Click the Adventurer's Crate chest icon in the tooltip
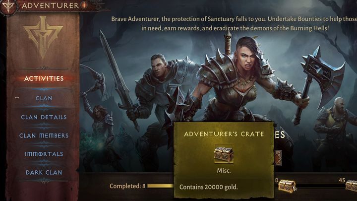Viewport: 357px width, 201px height. pos(224,154)
